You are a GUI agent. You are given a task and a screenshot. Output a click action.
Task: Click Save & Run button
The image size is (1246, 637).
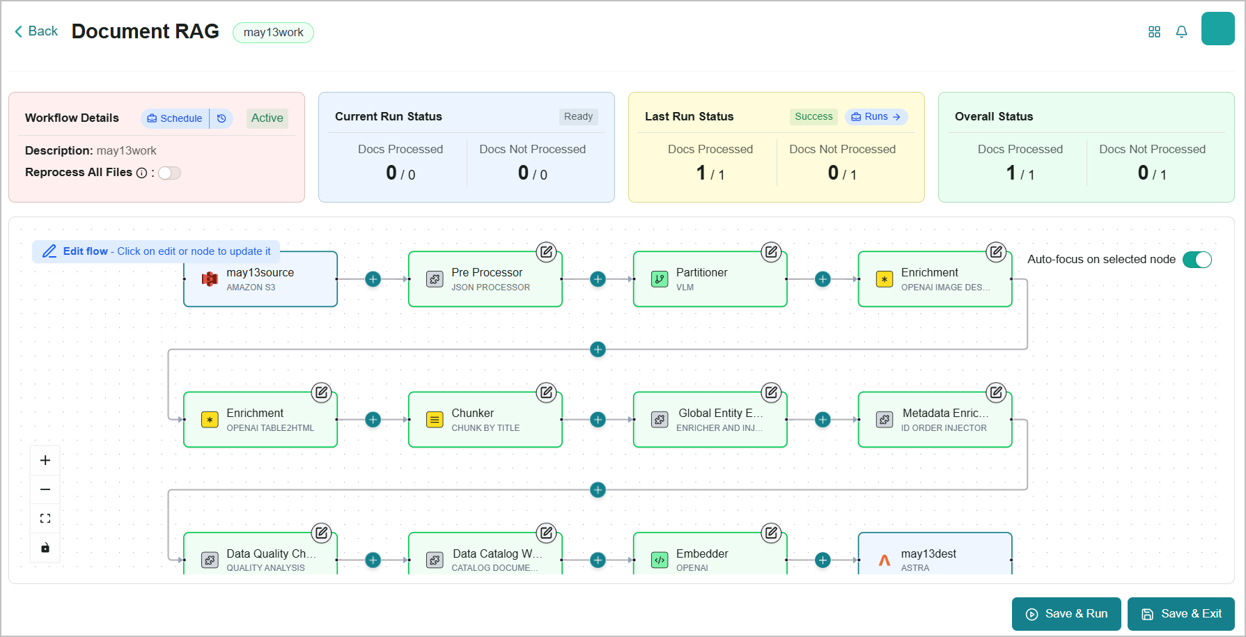pos(1066,614)
